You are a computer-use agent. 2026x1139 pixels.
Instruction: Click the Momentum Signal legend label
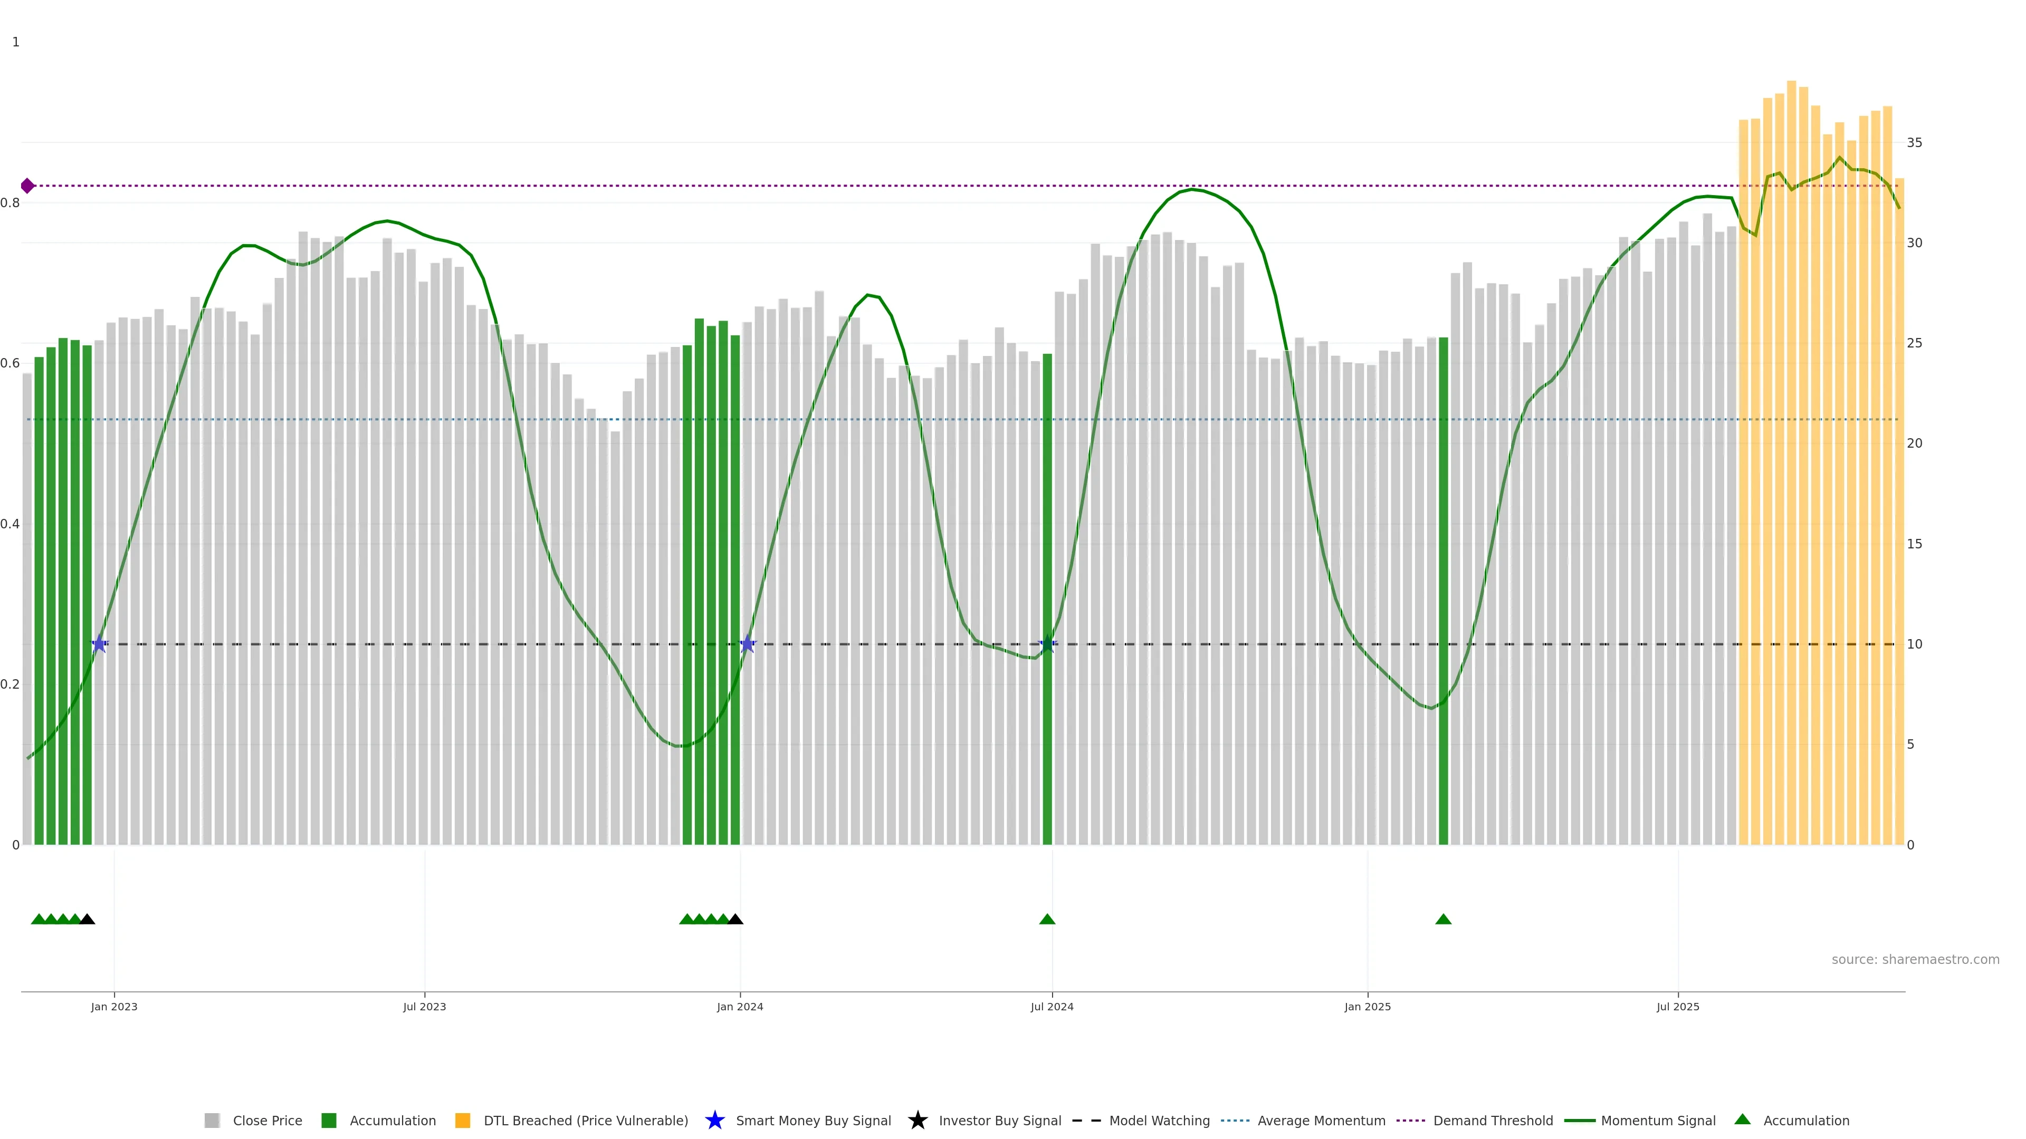click(x=1658, y=1121)
